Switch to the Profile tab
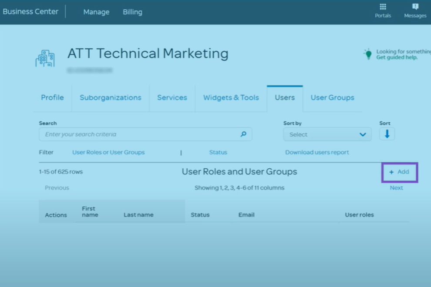 point(52,97)
